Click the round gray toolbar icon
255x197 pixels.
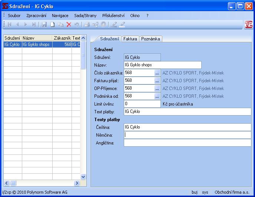[103, 24]
